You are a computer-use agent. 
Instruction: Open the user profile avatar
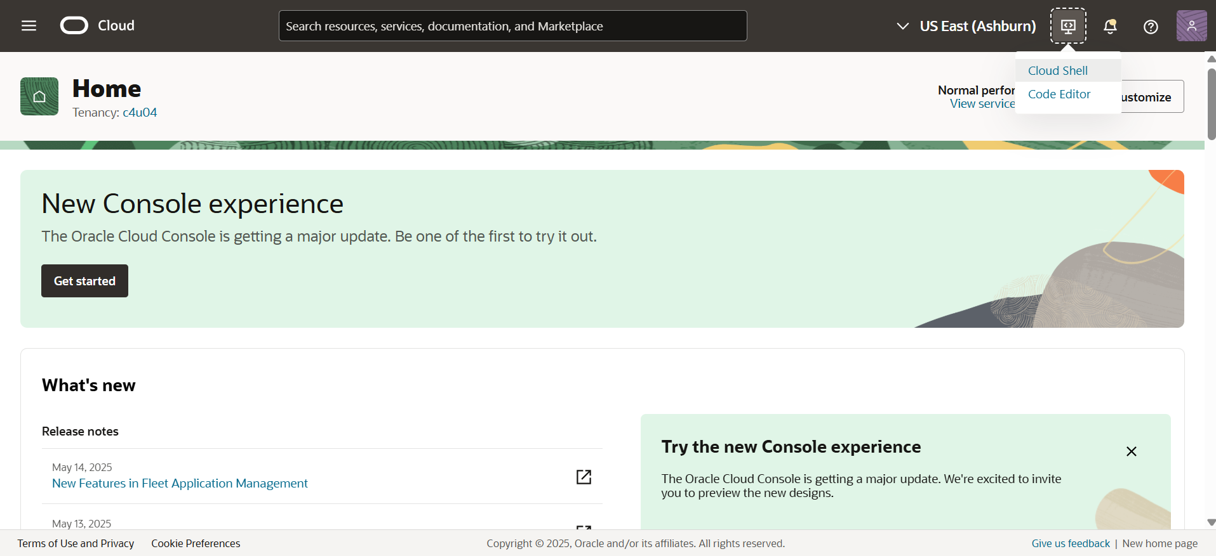[x=1191, y=26]
